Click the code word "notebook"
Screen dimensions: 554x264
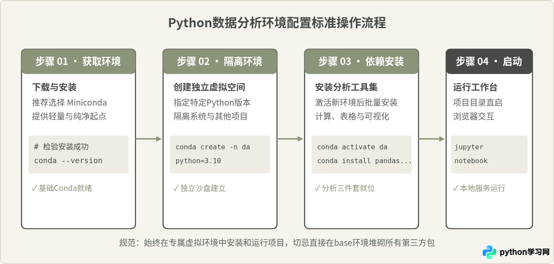click(x=471, y=161)
